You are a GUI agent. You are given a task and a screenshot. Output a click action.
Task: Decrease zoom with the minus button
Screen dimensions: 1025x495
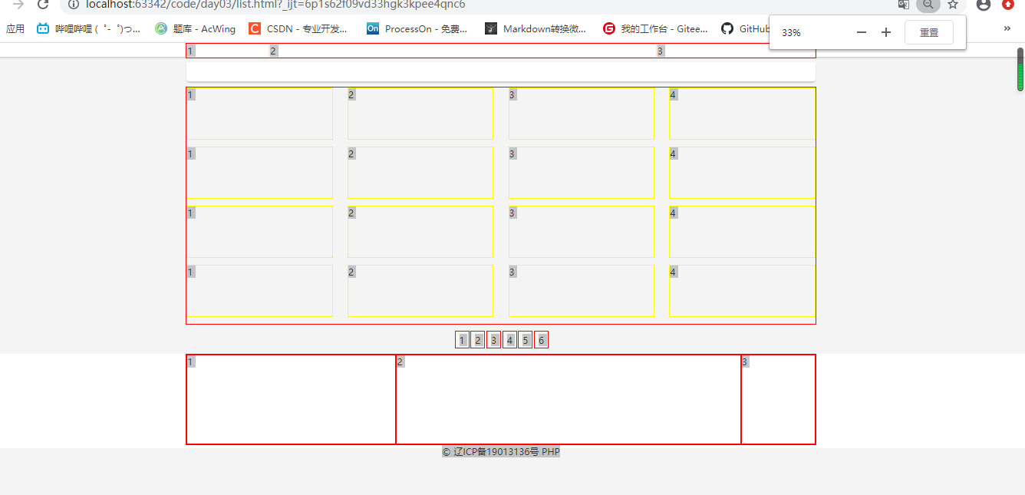[861, 32]
